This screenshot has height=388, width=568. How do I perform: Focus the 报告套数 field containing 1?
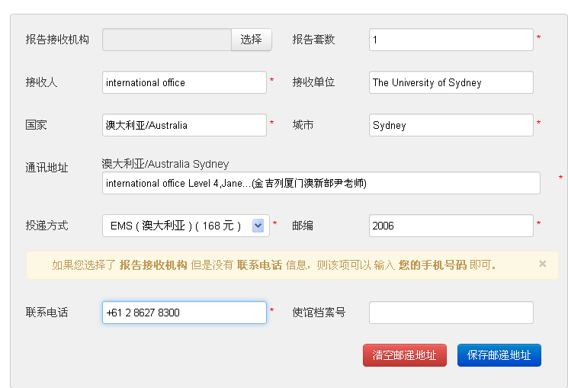pyautogui.click(x=450, y=40)
